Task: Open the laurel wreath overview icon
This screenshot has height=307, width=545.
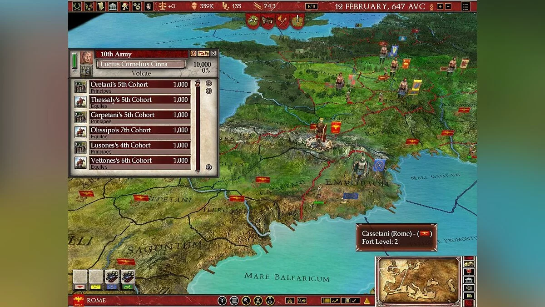Action: (77, 6)
